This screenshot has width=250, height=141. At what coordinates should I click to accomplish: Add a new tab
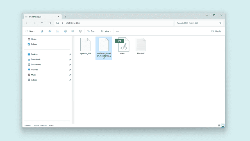point(65,17)
